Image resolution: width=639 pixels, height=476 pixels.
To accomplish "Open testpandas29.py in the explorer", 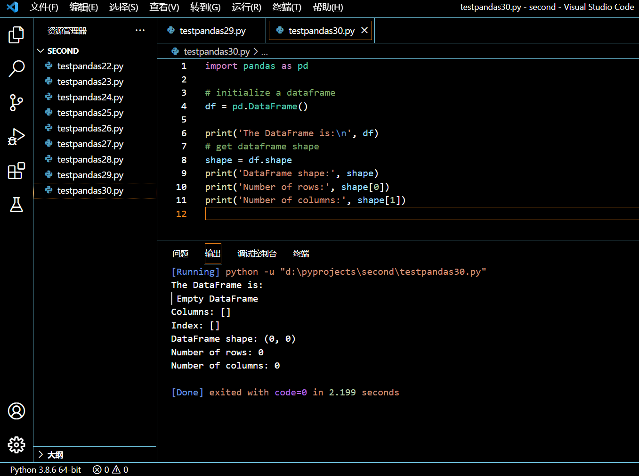I will click(x=95, y=175).
